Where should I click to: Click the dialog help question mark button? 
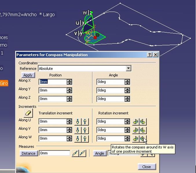pos(150,55)
